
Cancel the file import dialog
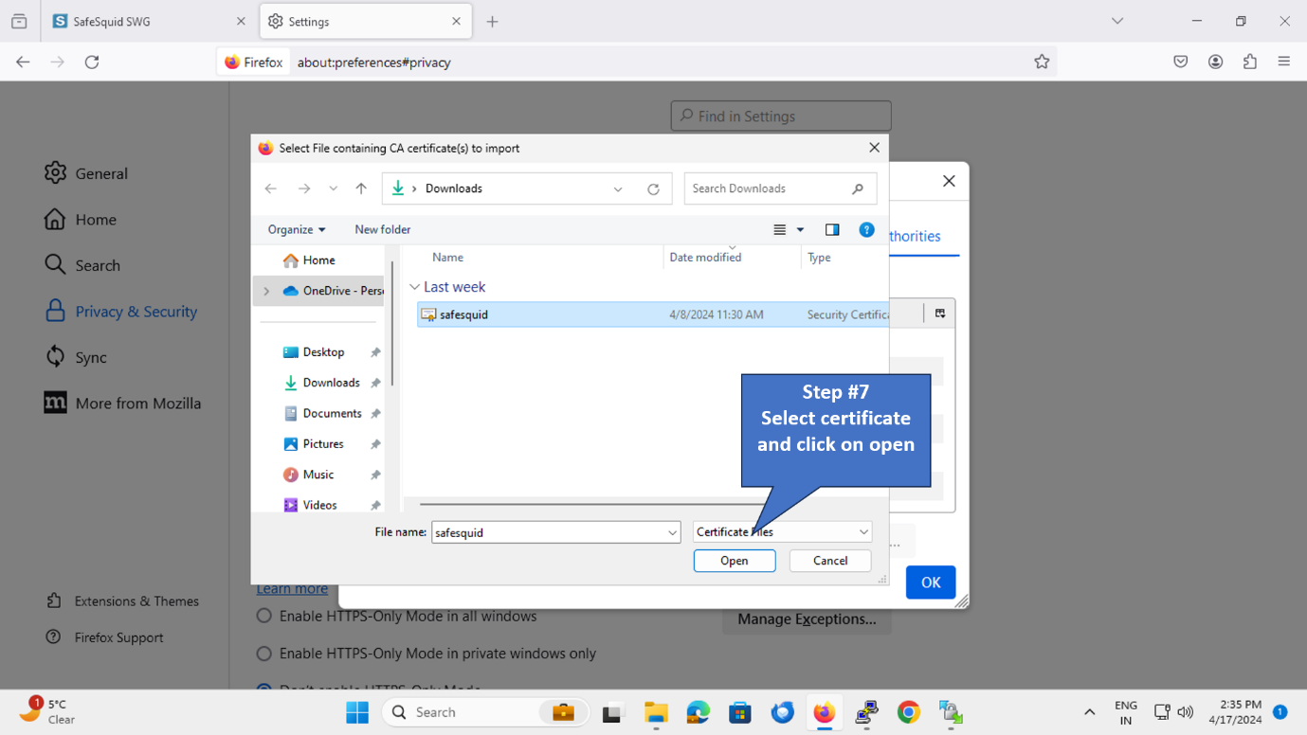click(829, 561)
